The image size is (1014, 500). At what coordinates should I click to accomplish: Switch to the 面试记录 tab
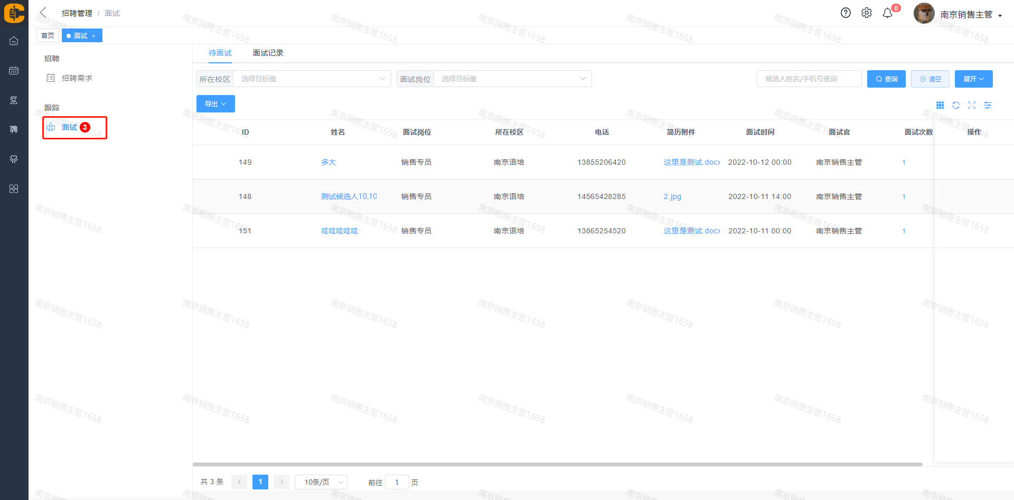click(268, 53)
